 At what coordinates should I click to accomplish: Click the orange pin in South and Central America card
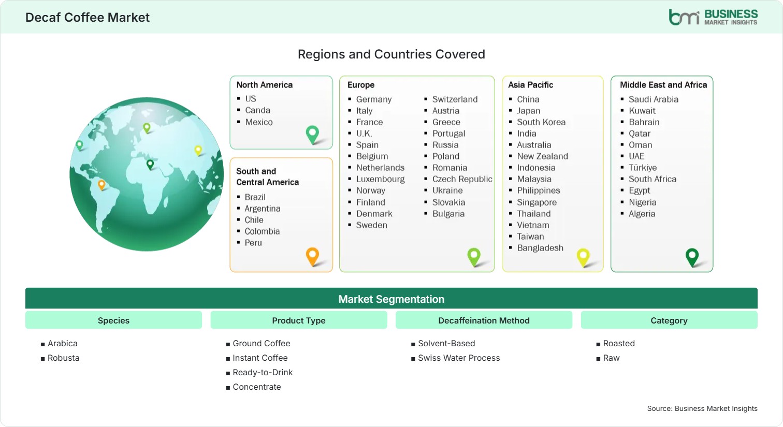(x=312, y=257)
